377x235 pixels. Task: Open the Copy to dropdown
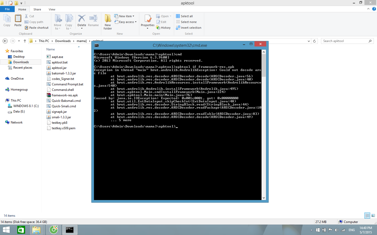pos(69,22)
